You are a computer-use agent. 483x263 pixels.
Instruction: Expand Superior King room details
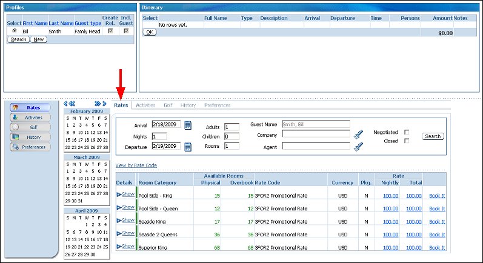point(125,246)
